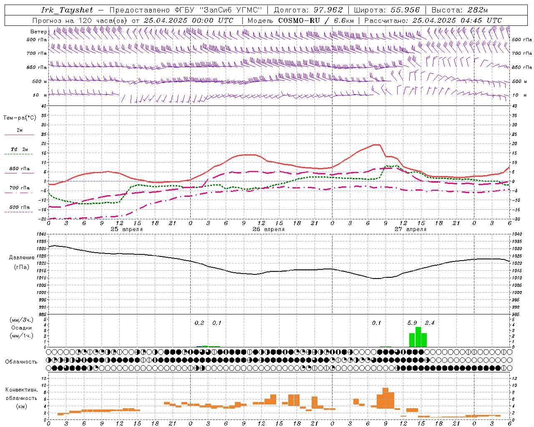The height and width of the screenshot is (427, 534).
Task: Click the forecast start time '25.04.2025 00:00 UTC'
Action: 188,20
